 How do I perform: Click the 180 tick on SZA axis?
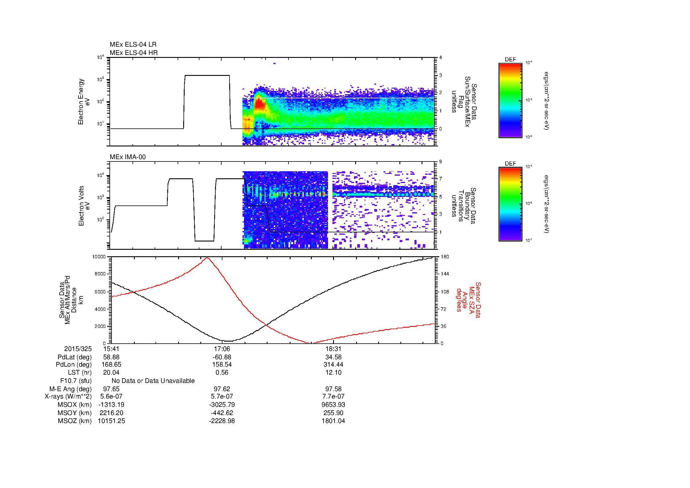445,257
